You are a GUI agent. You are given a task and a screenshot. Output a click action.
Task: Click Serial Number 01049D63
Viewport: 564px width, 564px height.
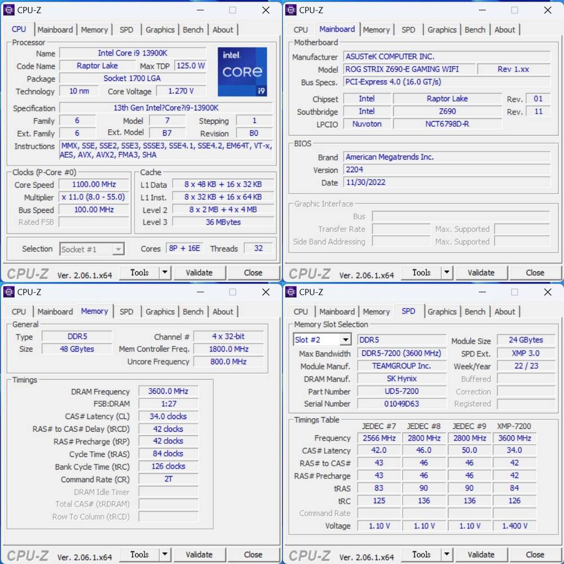[402, 404]
